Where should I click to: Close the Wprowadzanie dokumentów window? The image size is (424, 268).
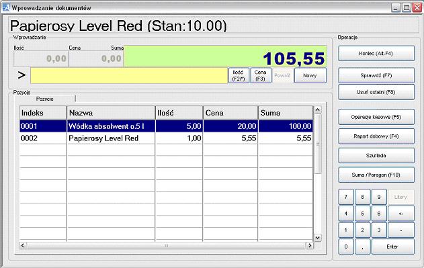click(417, 8)
